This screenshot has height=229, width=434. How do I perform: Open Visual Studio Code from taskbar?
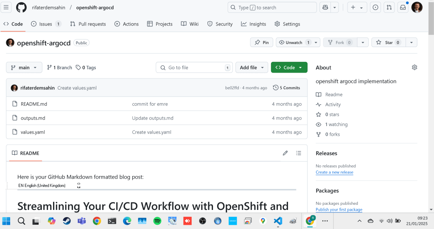(278, 221)
